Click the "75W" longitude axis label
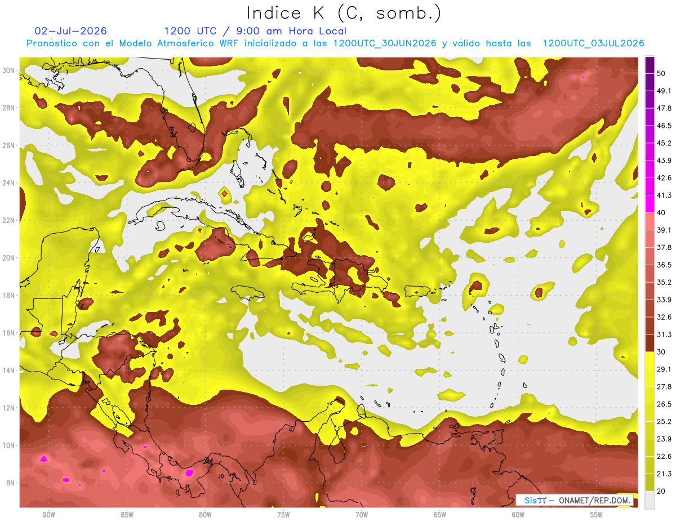 tap(283, 515)
